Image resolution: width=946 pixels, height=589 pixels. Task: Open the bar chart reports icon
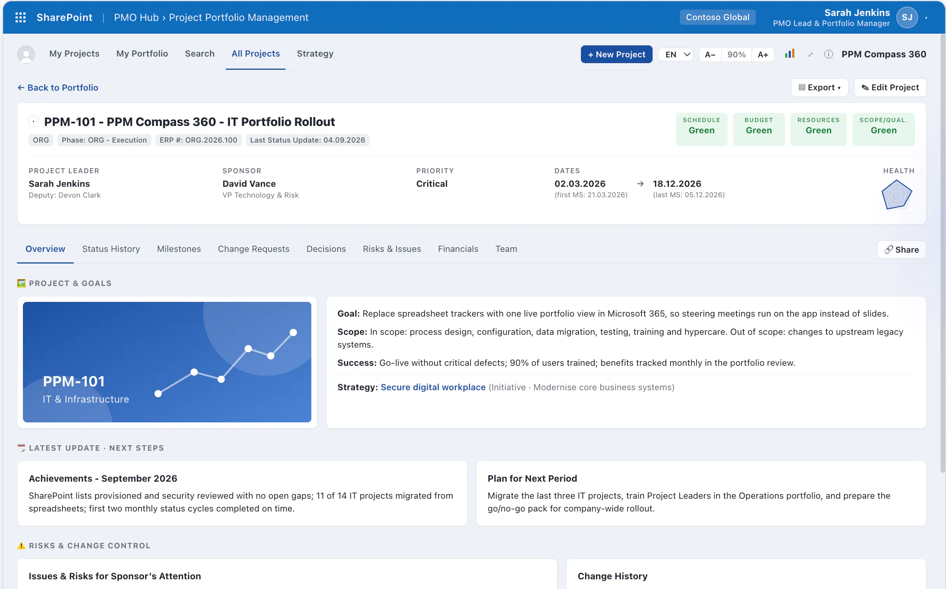(790, 54)
